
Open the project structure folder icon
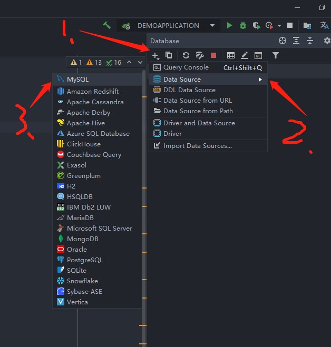coord(307,25)
